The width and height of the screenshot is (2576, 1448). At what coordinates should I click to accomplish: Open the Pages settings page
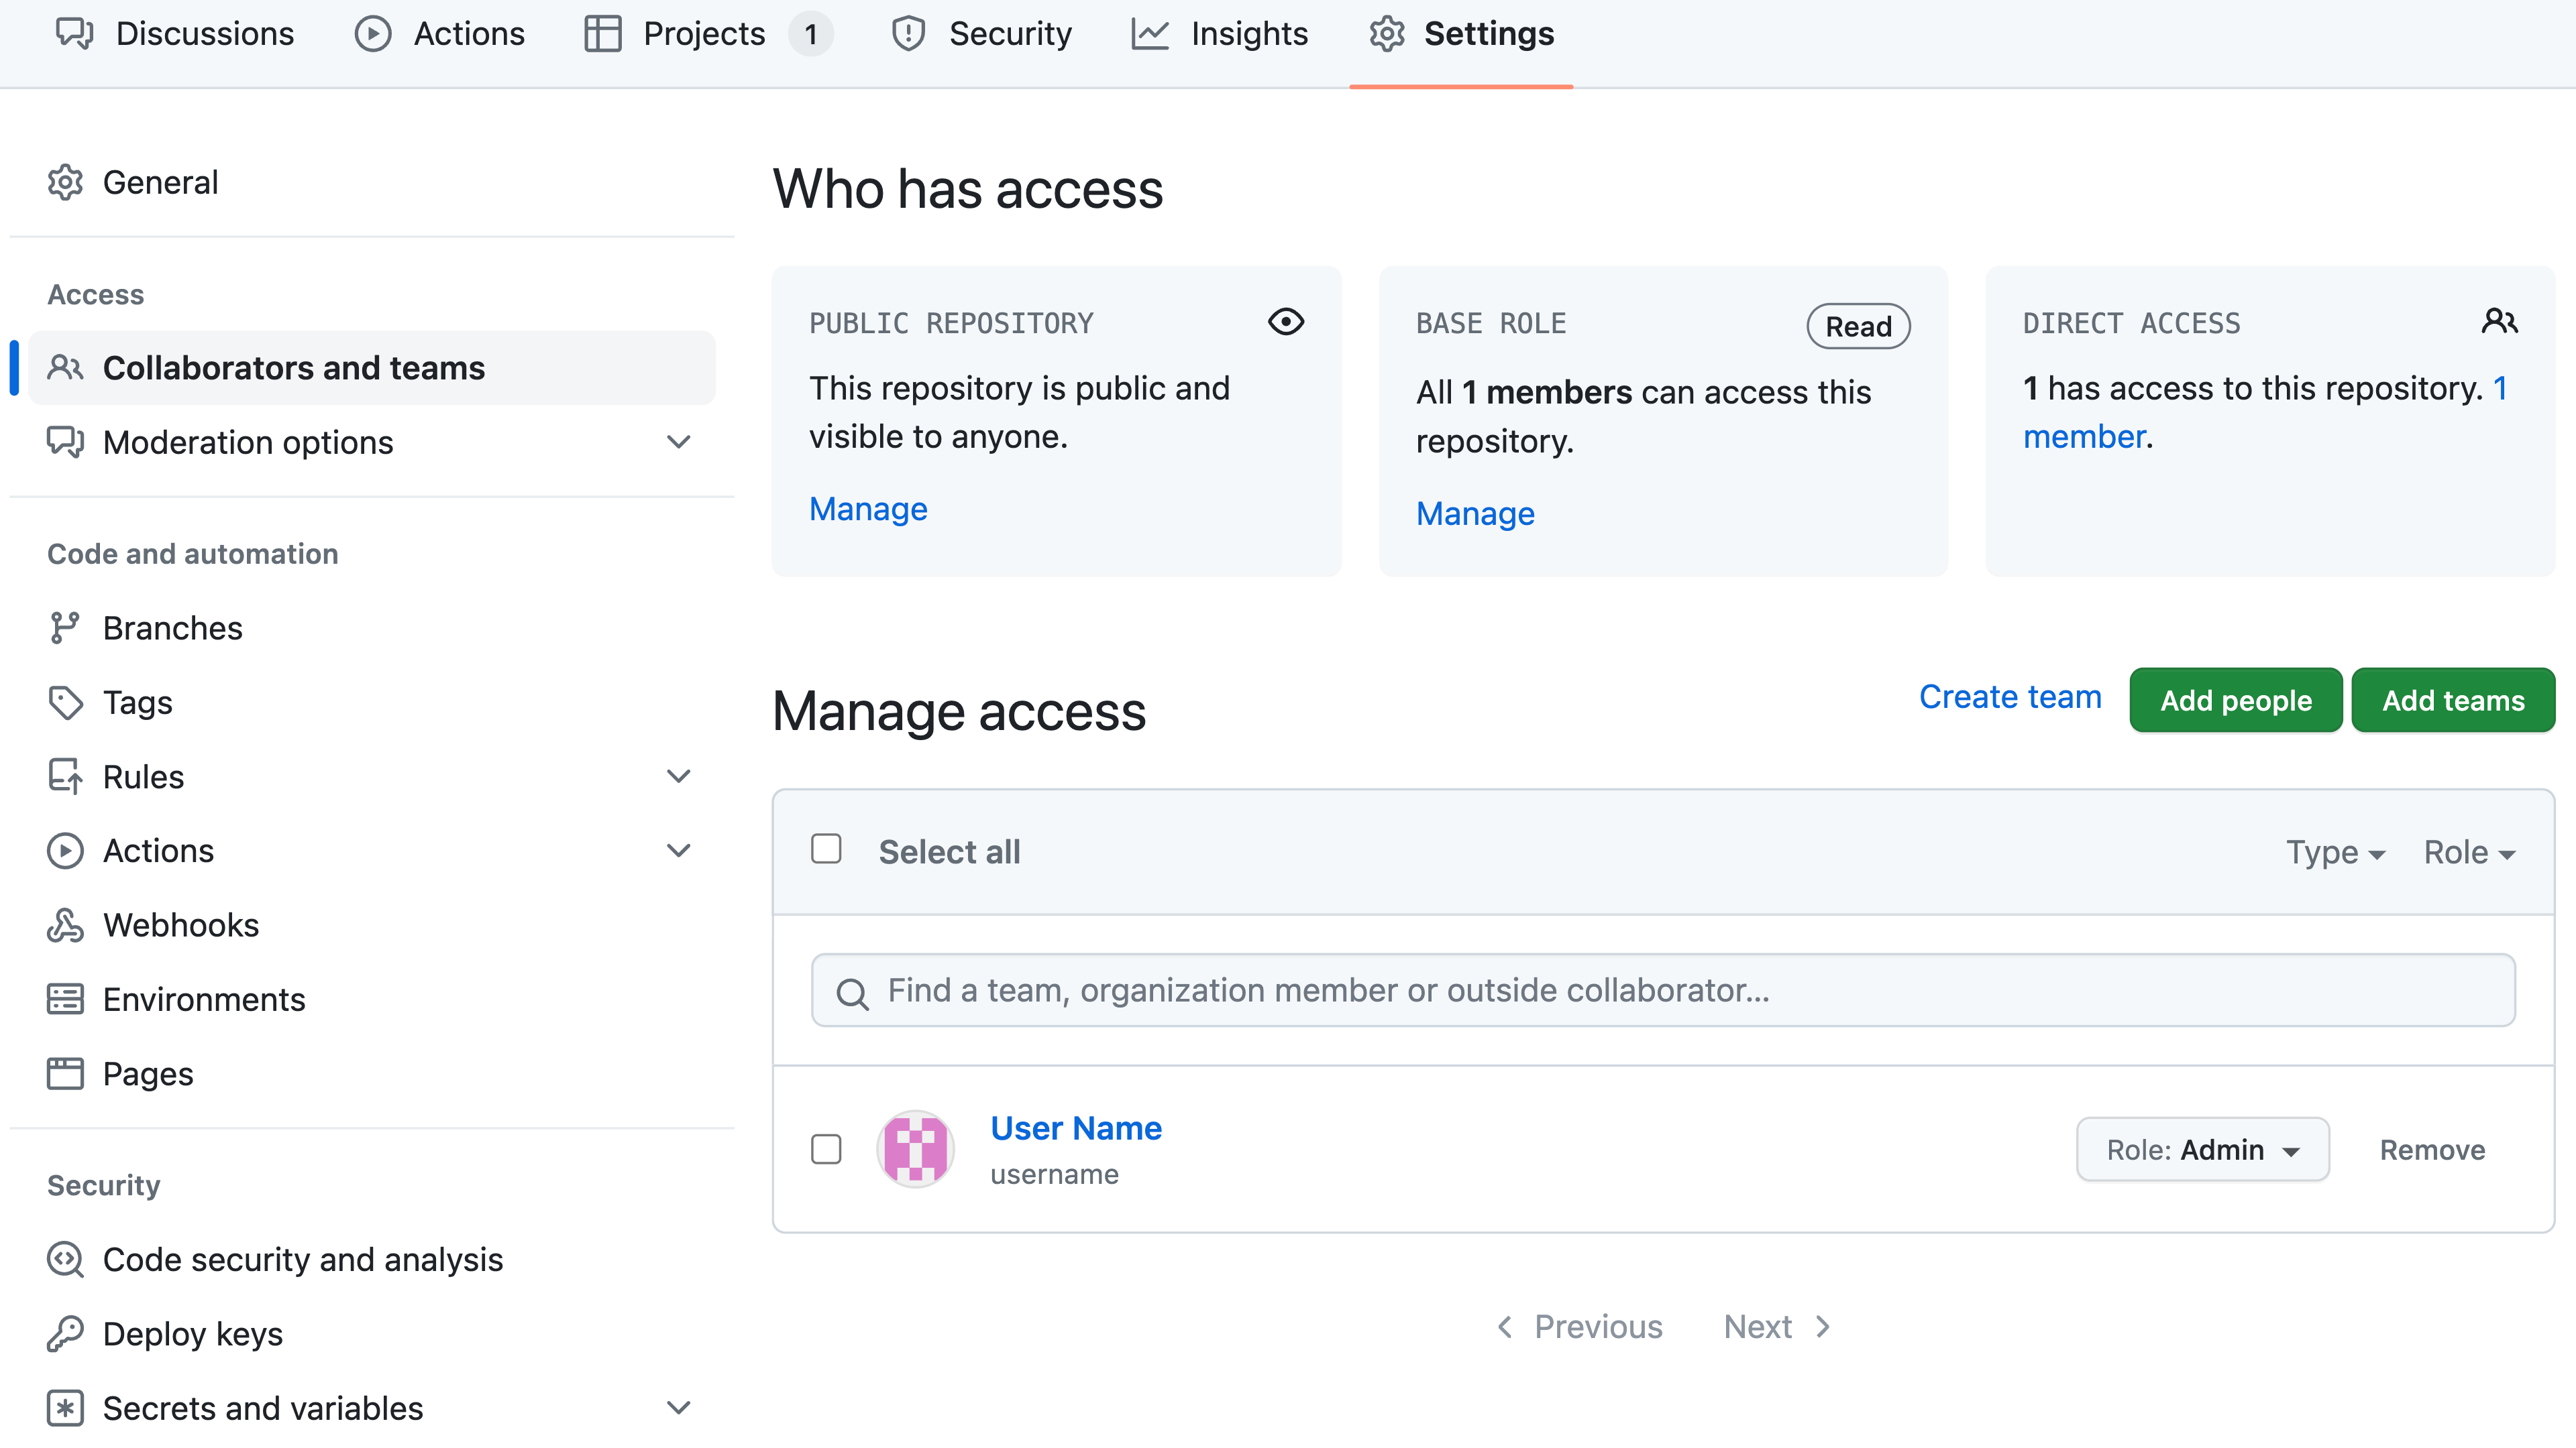click(371, 1073)
